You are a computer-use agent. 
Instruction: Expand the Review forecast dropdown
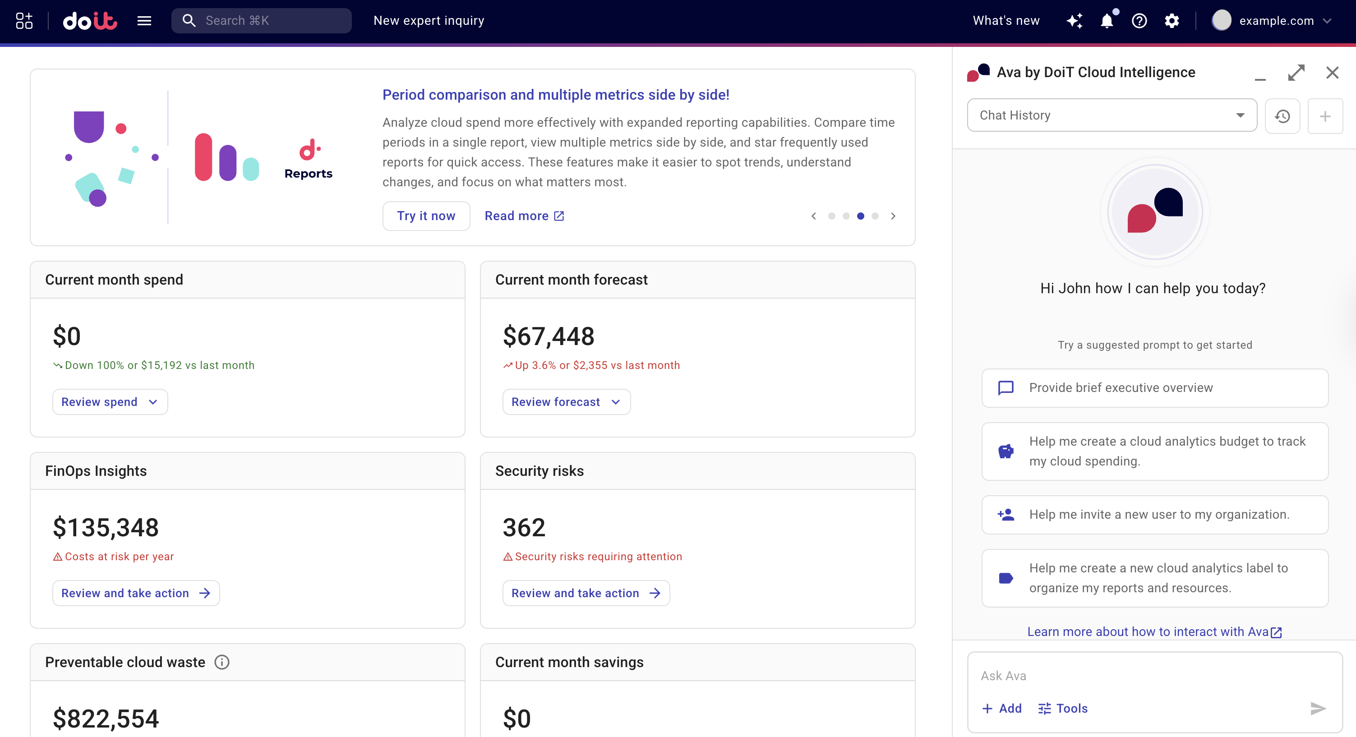567,402
